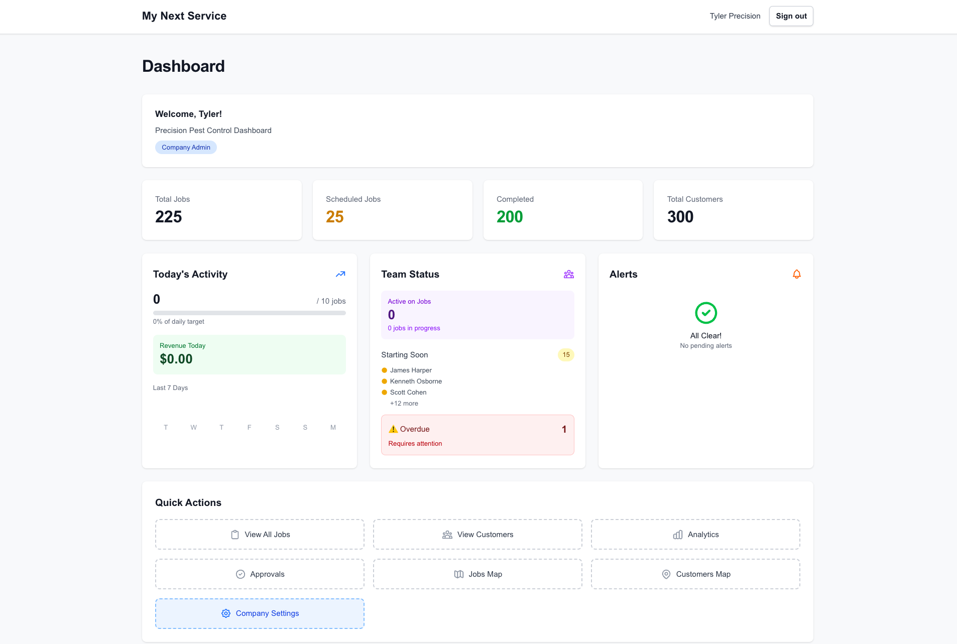Image resolution: width=957 pixels, height=644 pixels.
Task: Click the My Next Service header title
Action: point(184,16)
